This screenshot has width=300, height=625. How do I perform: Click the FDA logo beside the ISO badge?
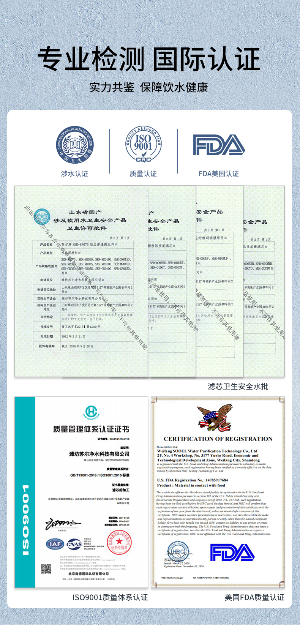coord(219,145)
